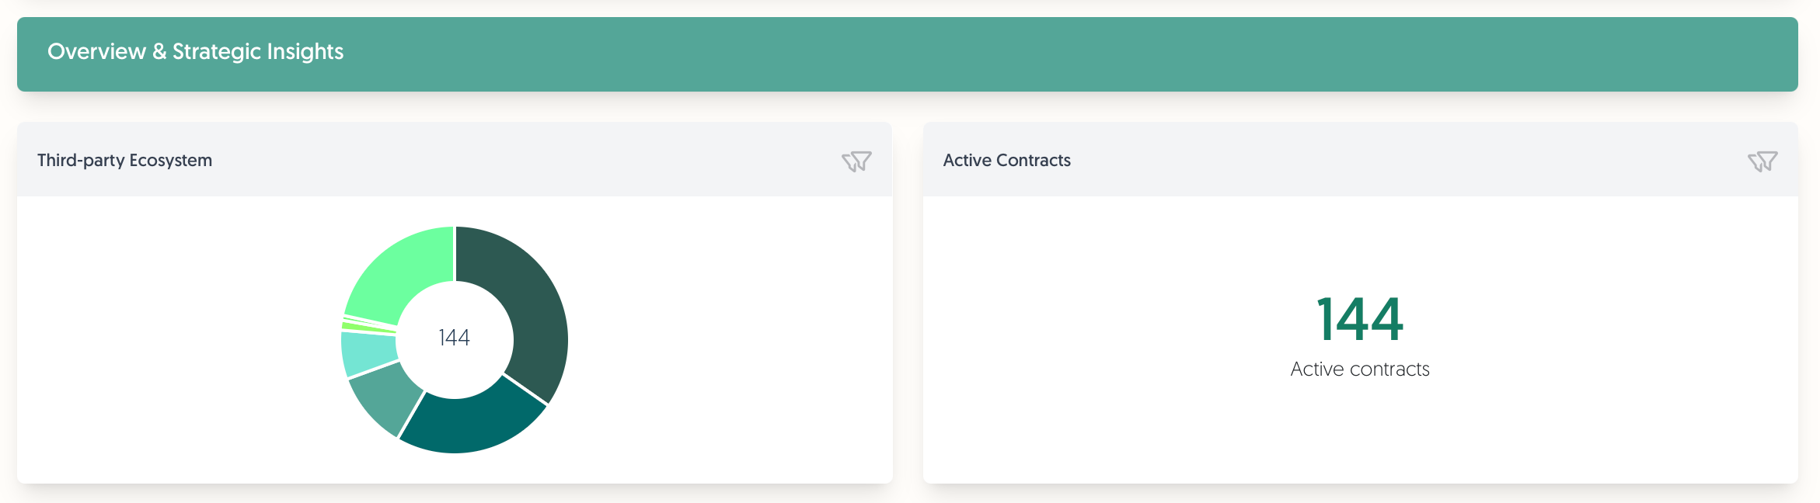Viewport: 1820px width, 503px height.
Task: Click the 'Active Contracts' card title
Action: (x=1006, y=160)
